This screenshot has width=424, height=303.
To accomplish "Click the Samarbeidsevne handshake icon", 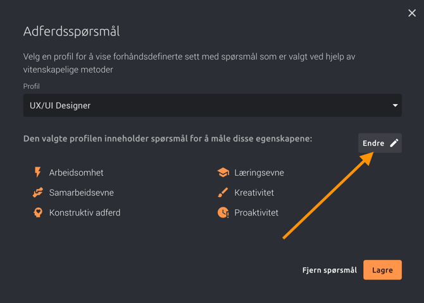I will (38, 193).
